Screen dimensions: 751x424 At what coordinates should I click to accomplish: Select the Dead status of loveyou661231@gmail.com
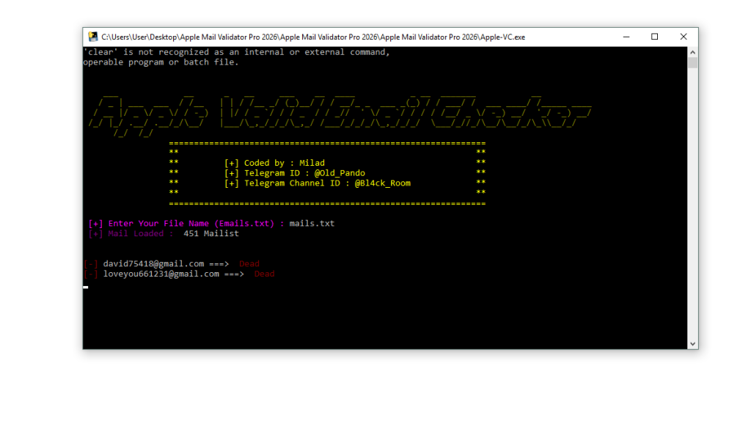(264, 274)
